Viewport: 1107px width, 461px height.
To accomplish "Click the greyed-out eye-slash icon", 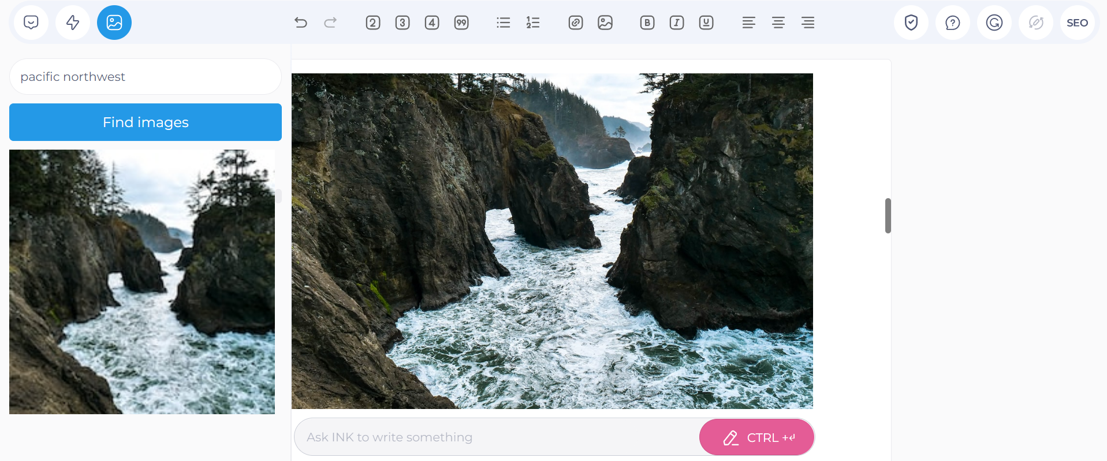I will click(1036, 23).
